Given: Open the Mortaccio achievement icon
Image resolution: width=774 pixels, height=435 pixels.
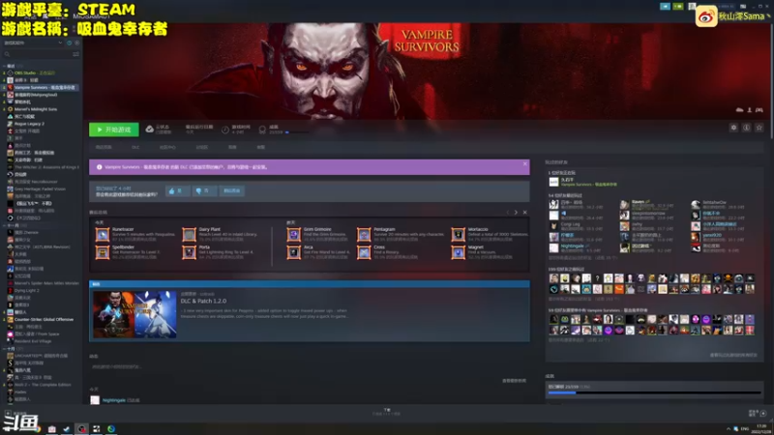Looking at the screenshot, I should pyautogui.click(x=458, y=234).
